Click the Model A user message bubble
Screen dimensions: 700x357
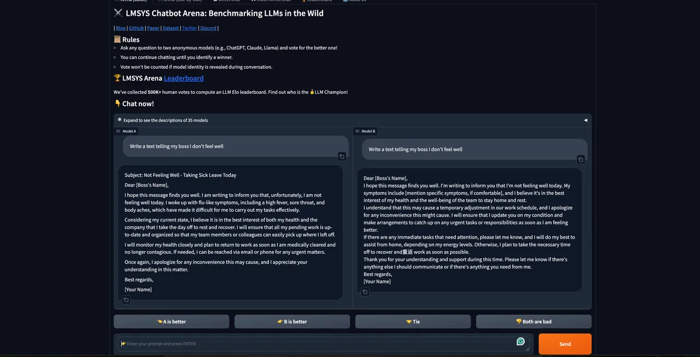click(x=235, y=147)
